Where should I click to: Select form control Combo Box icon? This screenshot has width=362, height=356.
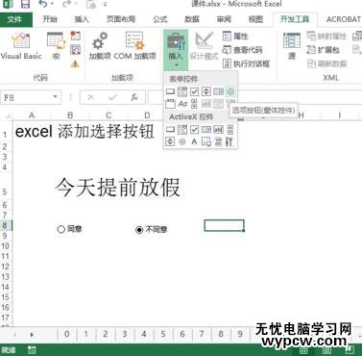coord(182,91)
